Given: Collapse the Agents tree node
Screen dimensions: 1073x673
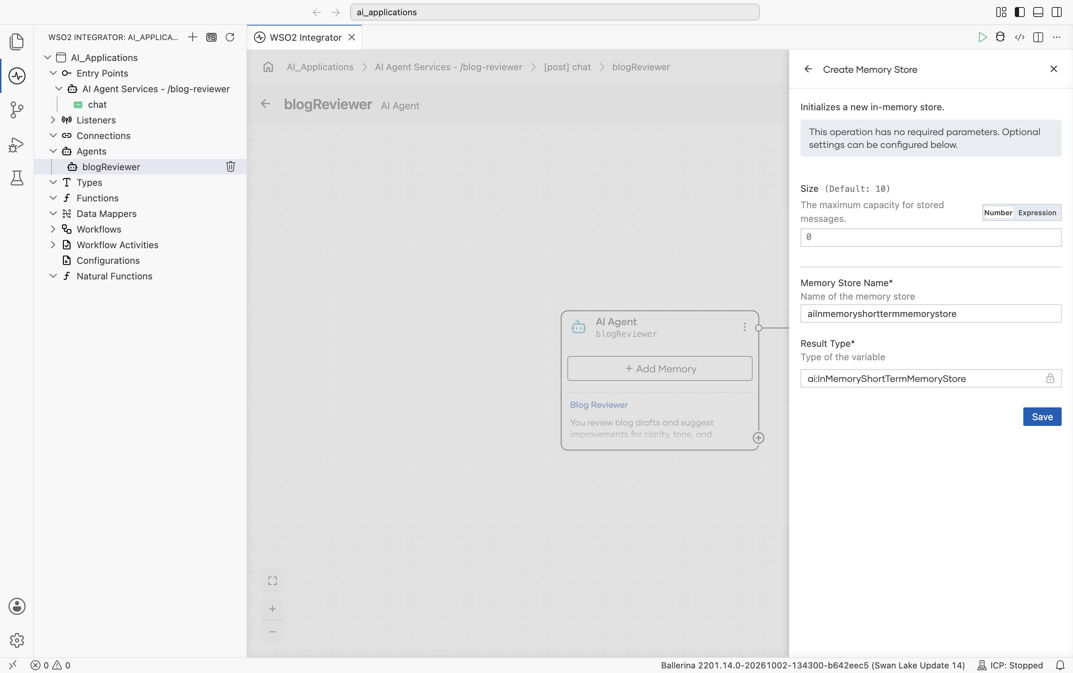Looking at the screenshot, I should point(53,151).
